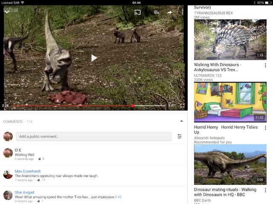273x204 pixels.
Task: Minimize the video with the down chevron
Action: [7, 12]
